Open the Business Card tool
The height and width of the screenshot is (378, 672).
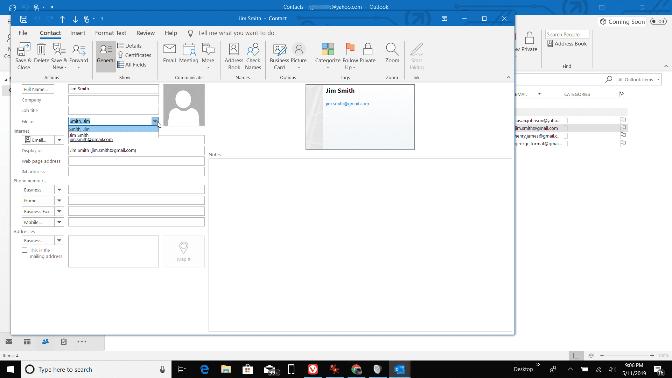coord(279,55)
